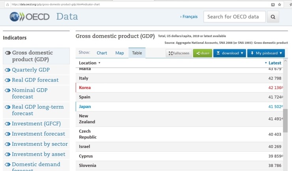Image resolution: width=292 pixels, height=171 pixels.
Task: Open the Investment by sector link
Action: [x=39, y=144]
